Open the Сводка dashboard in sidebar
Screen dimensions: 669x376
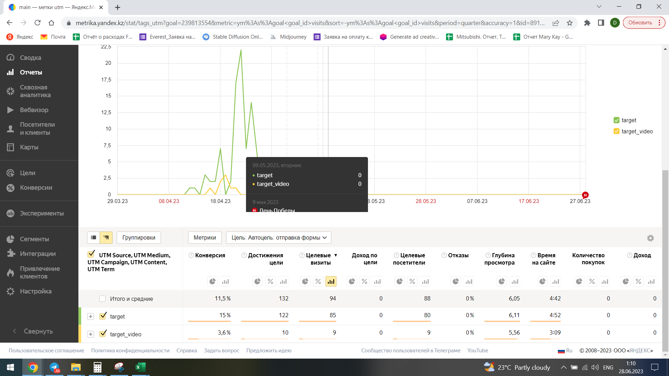30,57
